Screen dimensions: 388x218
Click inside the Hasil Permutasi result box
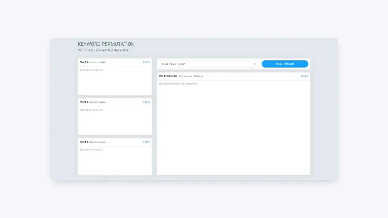pyautogui.click(x=233, y=127)
